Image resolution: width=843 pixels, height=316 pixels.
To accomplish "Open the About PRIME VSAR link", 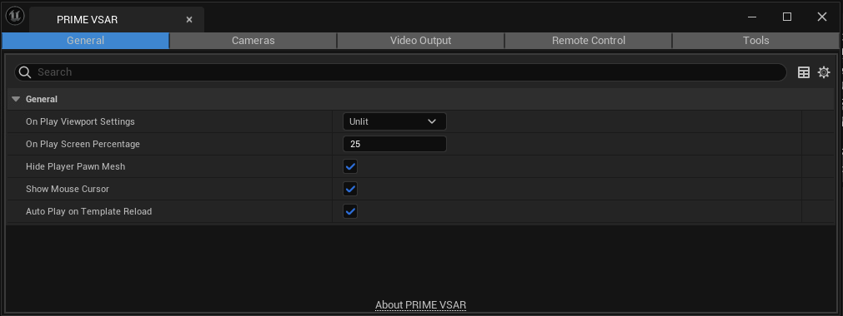I will (x=420, y=305).
